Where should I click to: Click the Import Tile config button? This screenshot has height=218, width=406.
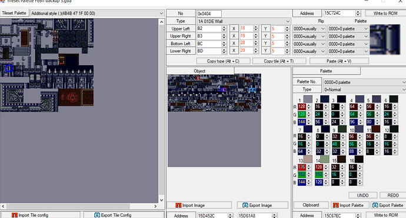click(x=40, y=215)
